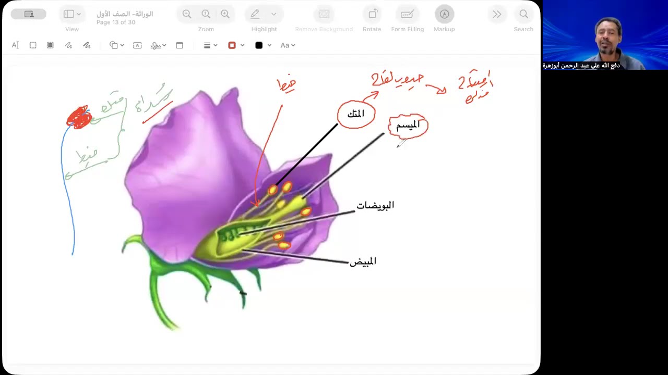Click the Remove Background button
Viewport: 668px width, 375px height.
[x=324, y=14]
